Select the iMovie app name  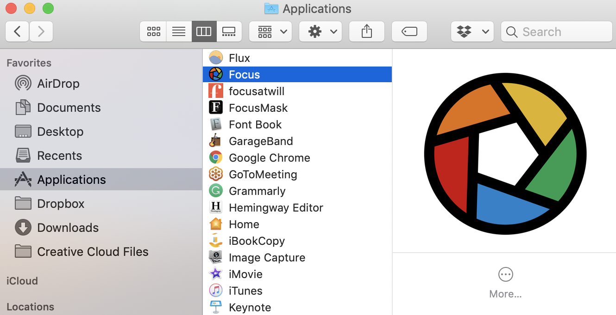click(x=245, y=274)
